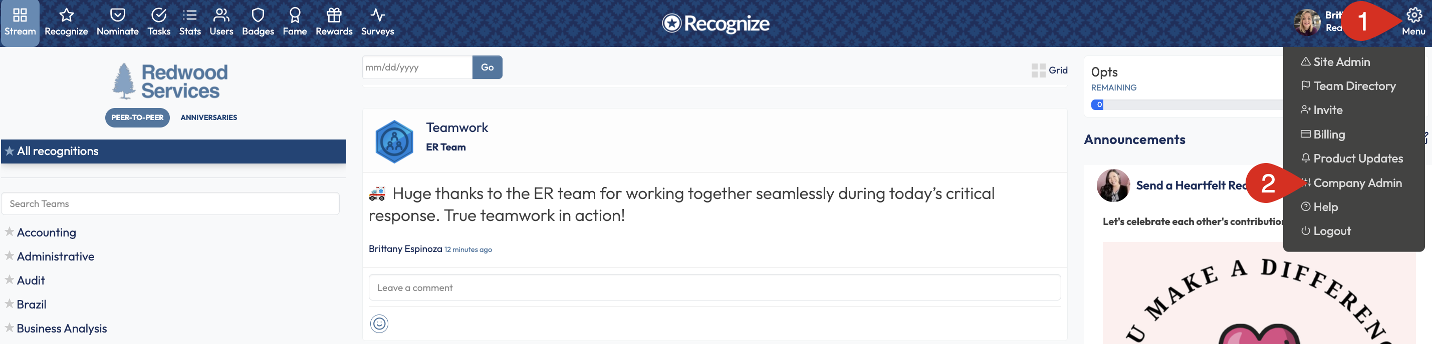The height and width of the screenshot is (344, 1432).
Task: Open the Recognize star icon
Action: pos(66,15)
